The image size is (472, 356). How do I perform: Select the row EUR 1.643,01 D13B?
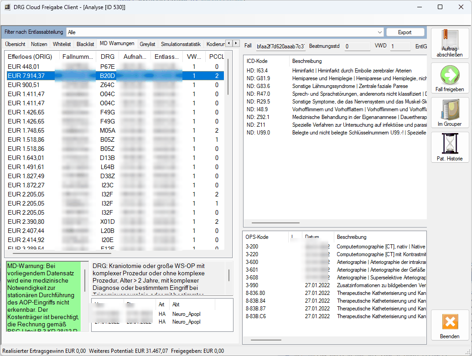click(115, 158)
